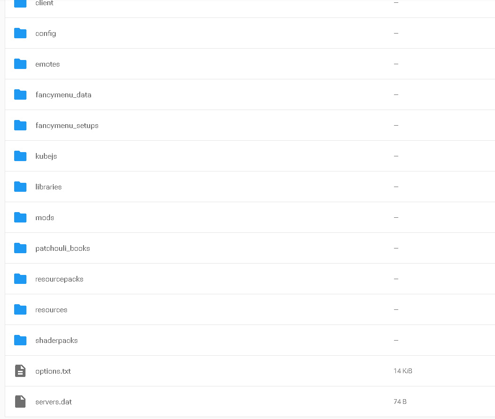Open the config folder icon
The height and width of the screenshot is (419, 495).
click(x=20, y=33)
